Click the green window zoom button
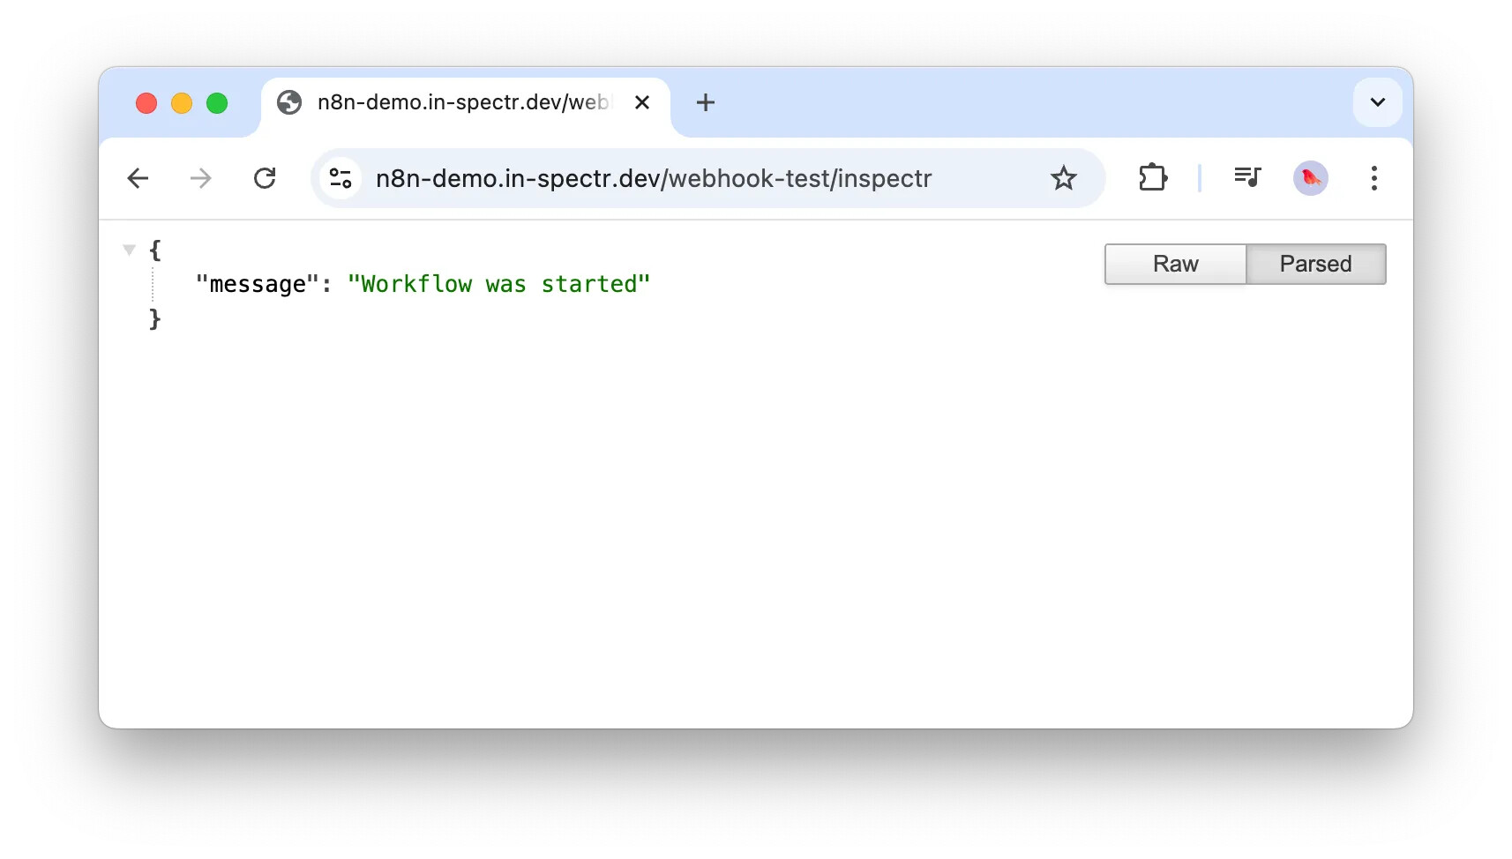This screenshot has height=859, width=1512. coord(217,104)
